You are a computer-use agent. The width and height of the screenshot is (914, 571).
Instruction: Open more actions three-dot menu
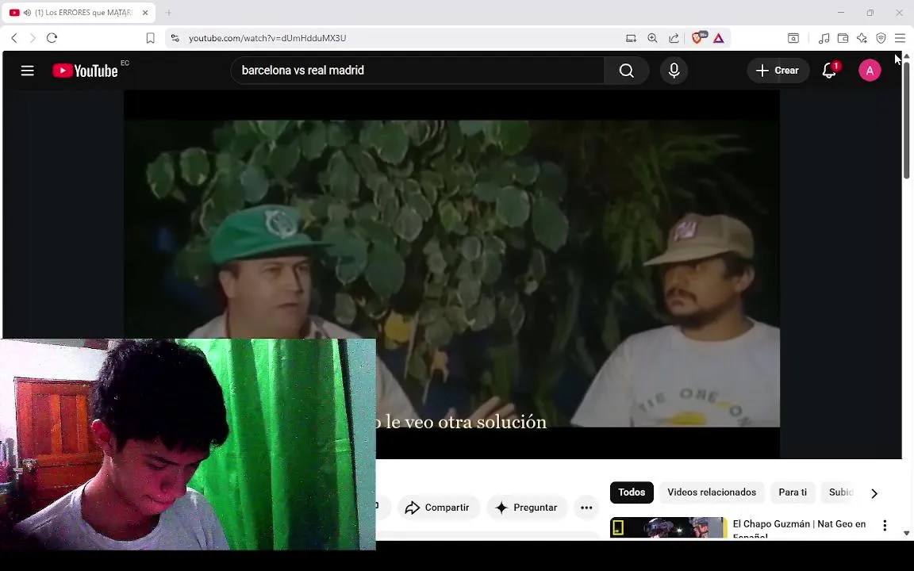[x=586, y=508]
